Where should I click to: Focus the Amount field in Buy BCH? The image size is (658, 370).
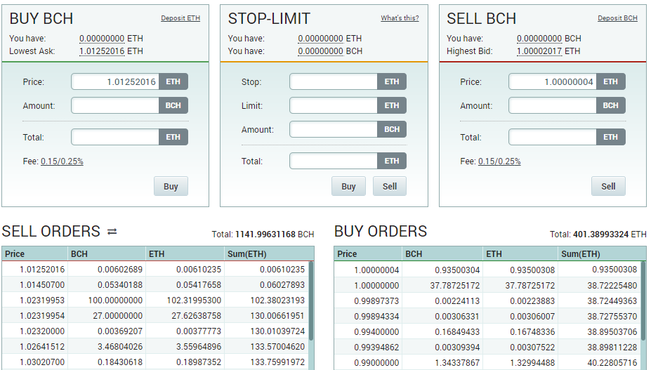pos(115,106)
